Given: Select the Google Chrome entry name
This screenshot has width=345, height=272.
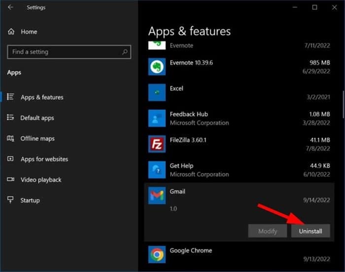Looking at the screenshot, I should tap(191, 250).
